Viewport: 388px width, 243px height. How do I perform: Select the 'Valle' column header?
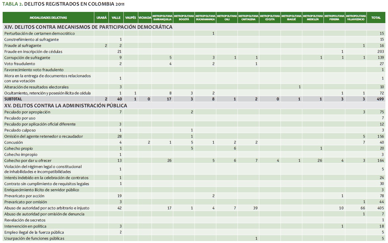click(x=116, y=17)
